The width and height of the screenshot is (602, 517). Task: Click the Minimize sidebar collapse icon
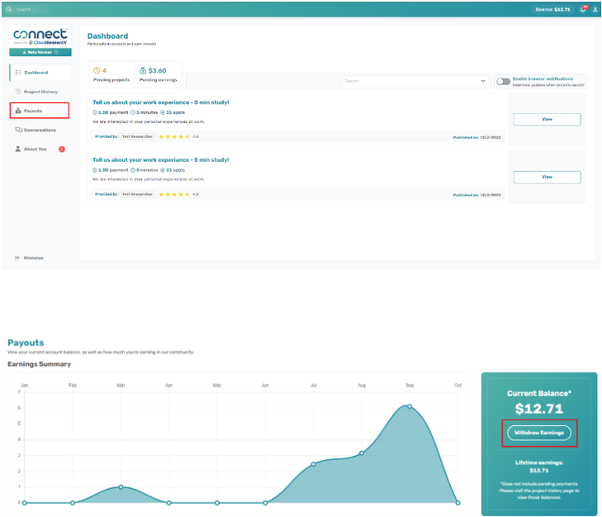17,258
